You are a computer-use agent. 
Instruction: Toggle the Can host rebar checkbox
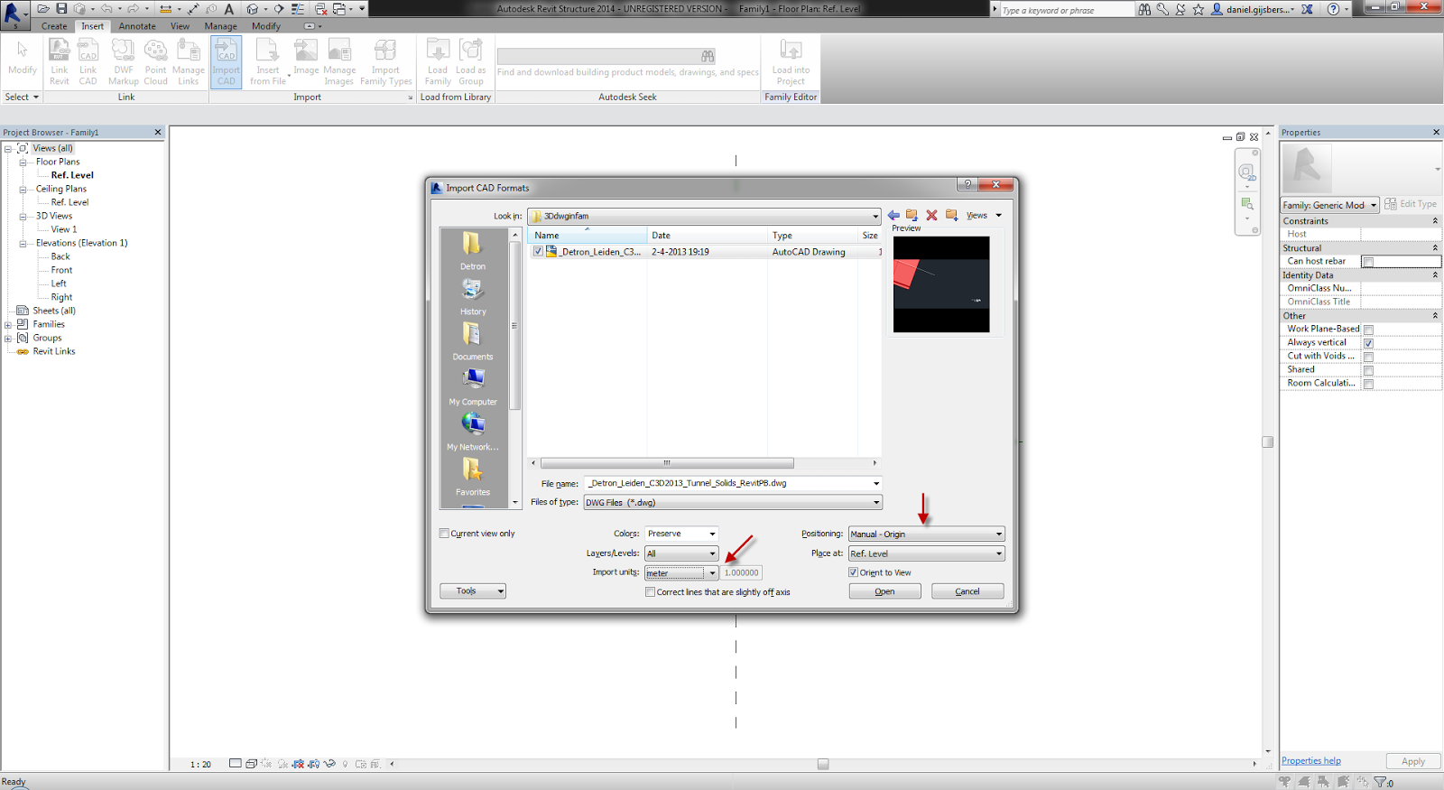tap(1368, 262)
